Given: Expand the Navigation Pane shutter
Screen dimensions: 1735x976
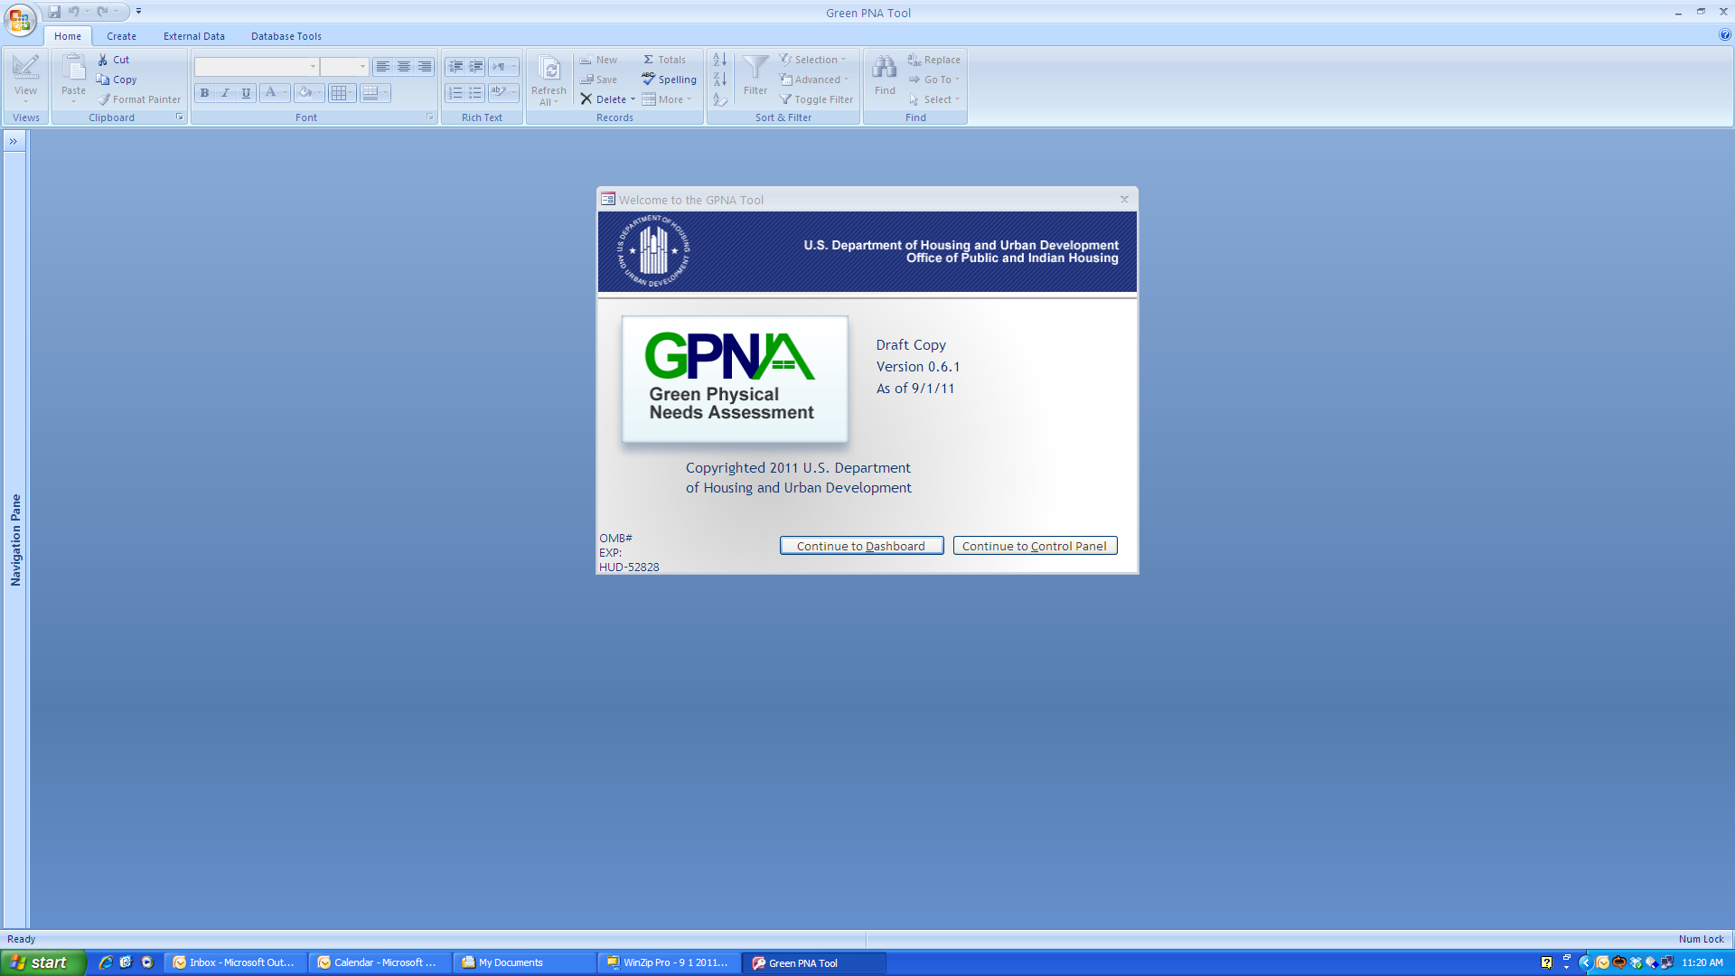Looking at the screenshot, I should pyautogui.click(x=14, y=141).
